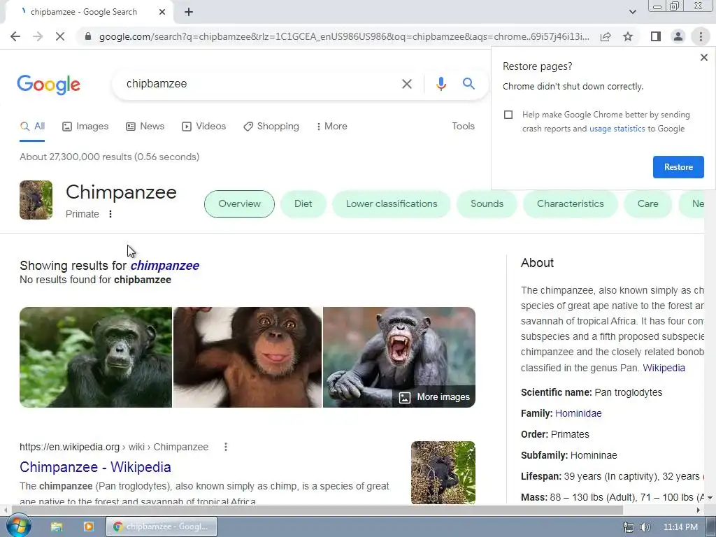Submit search with magnifier icon
716x537 pixels.
tap(468, 84)
